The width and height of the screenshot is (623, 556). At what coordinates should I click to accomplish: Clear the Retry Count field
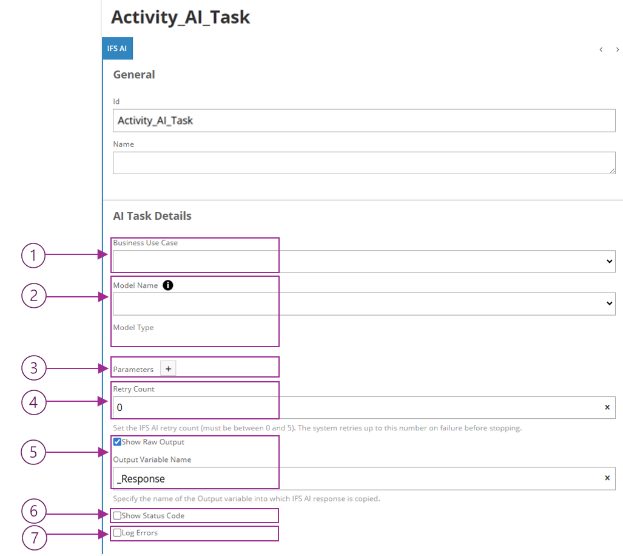[x=607, y=407]
